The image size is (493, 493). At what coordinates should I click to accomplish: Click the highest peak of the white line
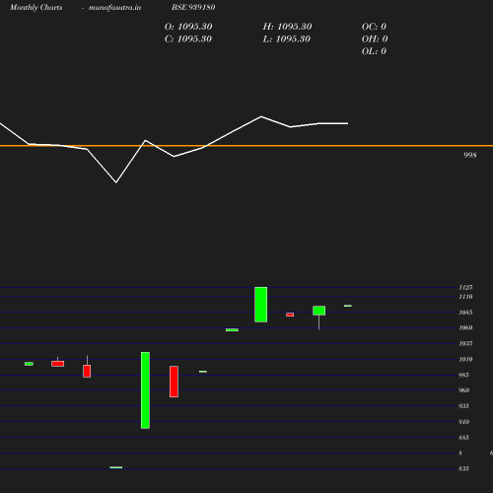point(261,116)
